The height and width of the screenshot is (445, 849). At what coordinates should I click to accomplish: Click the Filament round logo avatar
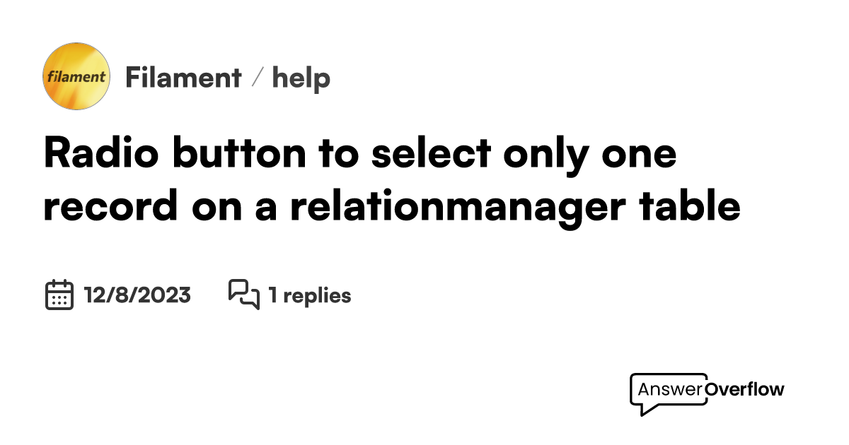[x=76, y=76]
